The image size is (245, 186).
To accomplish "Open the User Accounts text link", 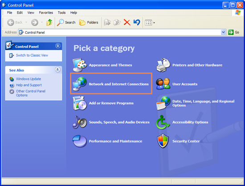I will point(185,84).
